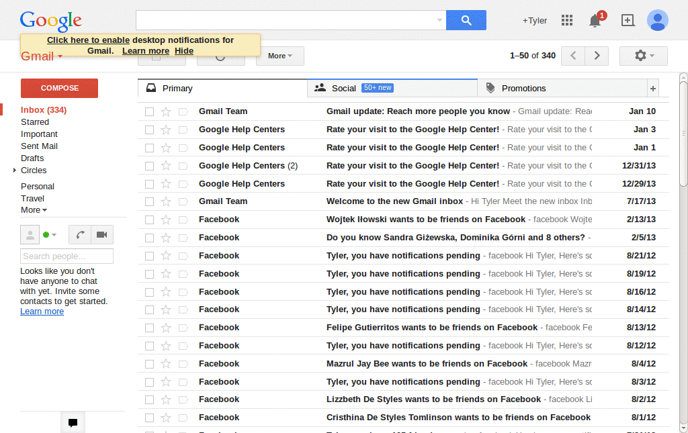Star the Cristhina De Styles Tomlinson email

pyautogui.click(x=166, y=418)
